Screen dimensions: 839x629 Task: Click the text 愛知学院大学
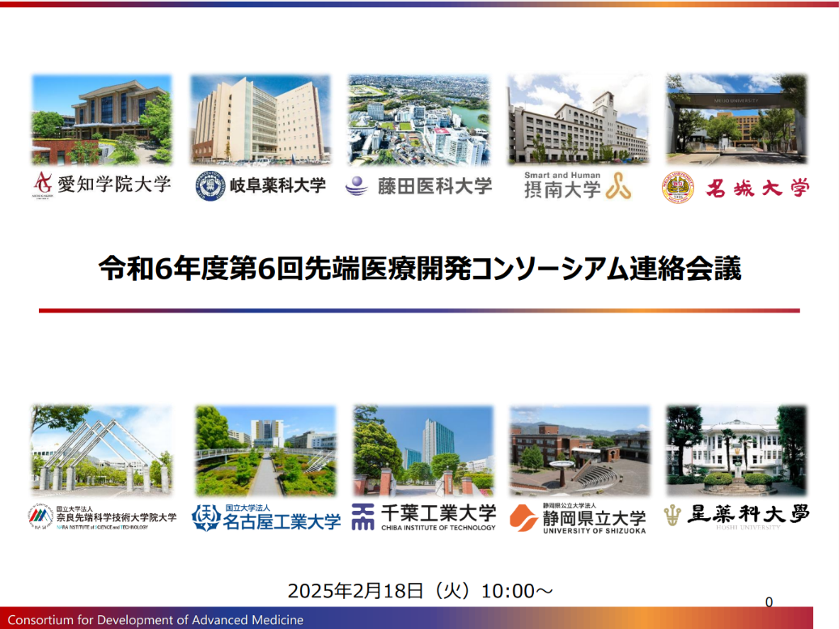(115, 184)
